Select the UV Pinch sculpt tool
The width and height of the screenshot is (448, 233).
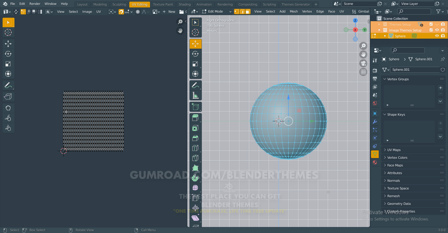(x=8, y=128)
